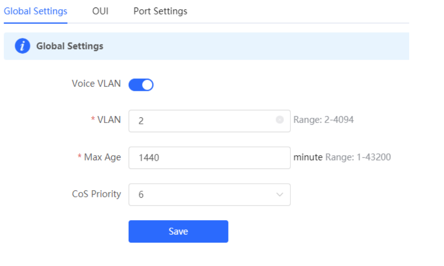Focus the VLAN input field containing 2

click(210, 121)
